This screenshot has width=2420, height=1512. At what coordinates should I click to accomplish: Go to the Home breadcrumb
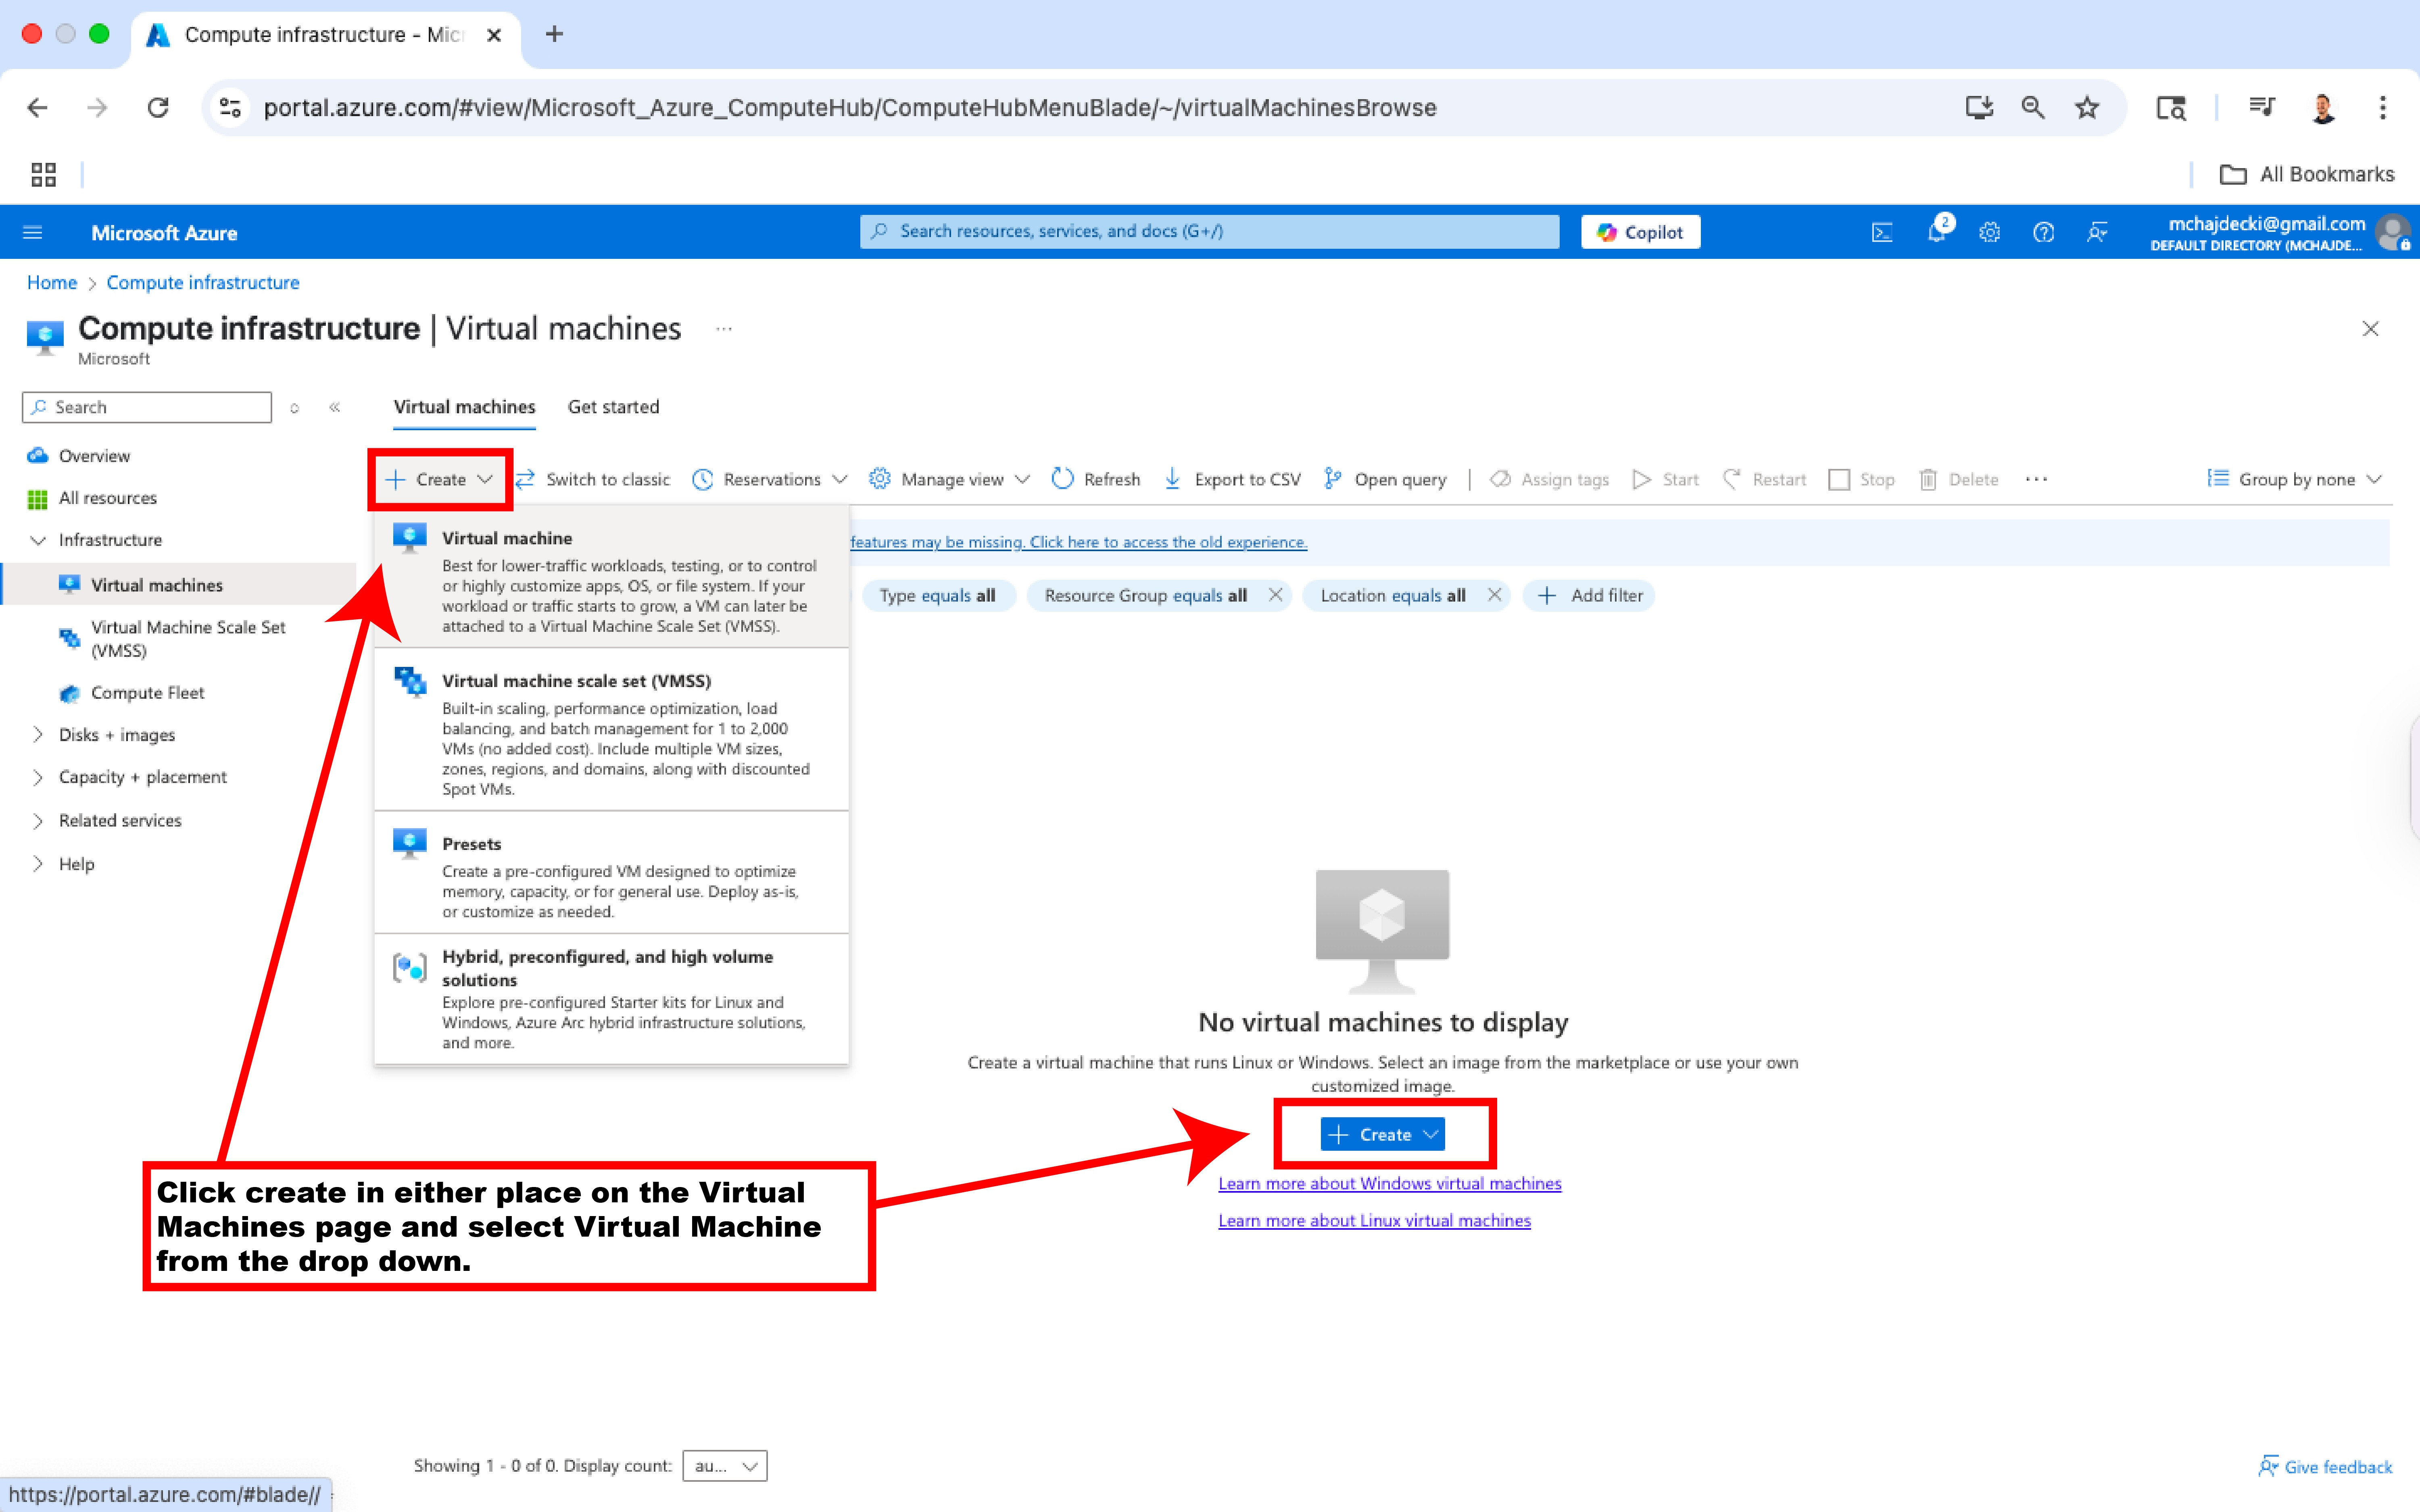pyautogui.click(x=52, y=283)
